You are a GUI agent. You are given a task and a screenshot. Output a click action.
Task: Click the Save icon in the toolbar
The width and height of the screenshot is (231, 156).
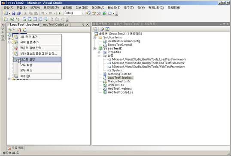click(x=13, y=13)
